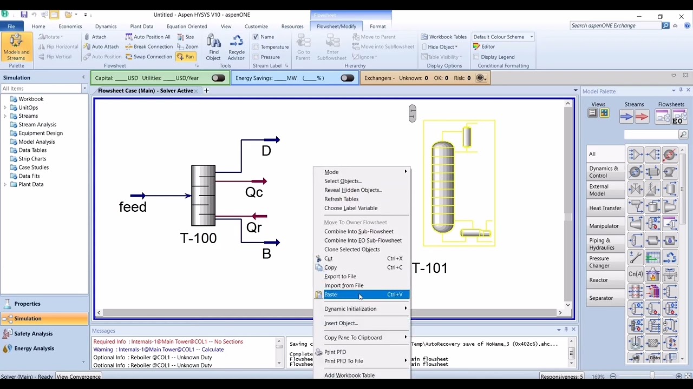Viewport: 693px width, 389px height.
Task: Open the Equation Oriented ribbon tab
Action: pos(186,26)
